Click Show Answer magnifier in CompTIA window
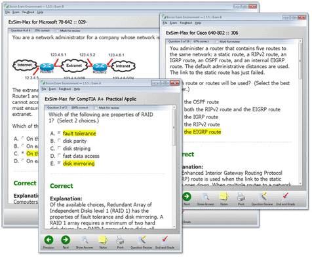312x258 pixels. (x=85, y=240)
